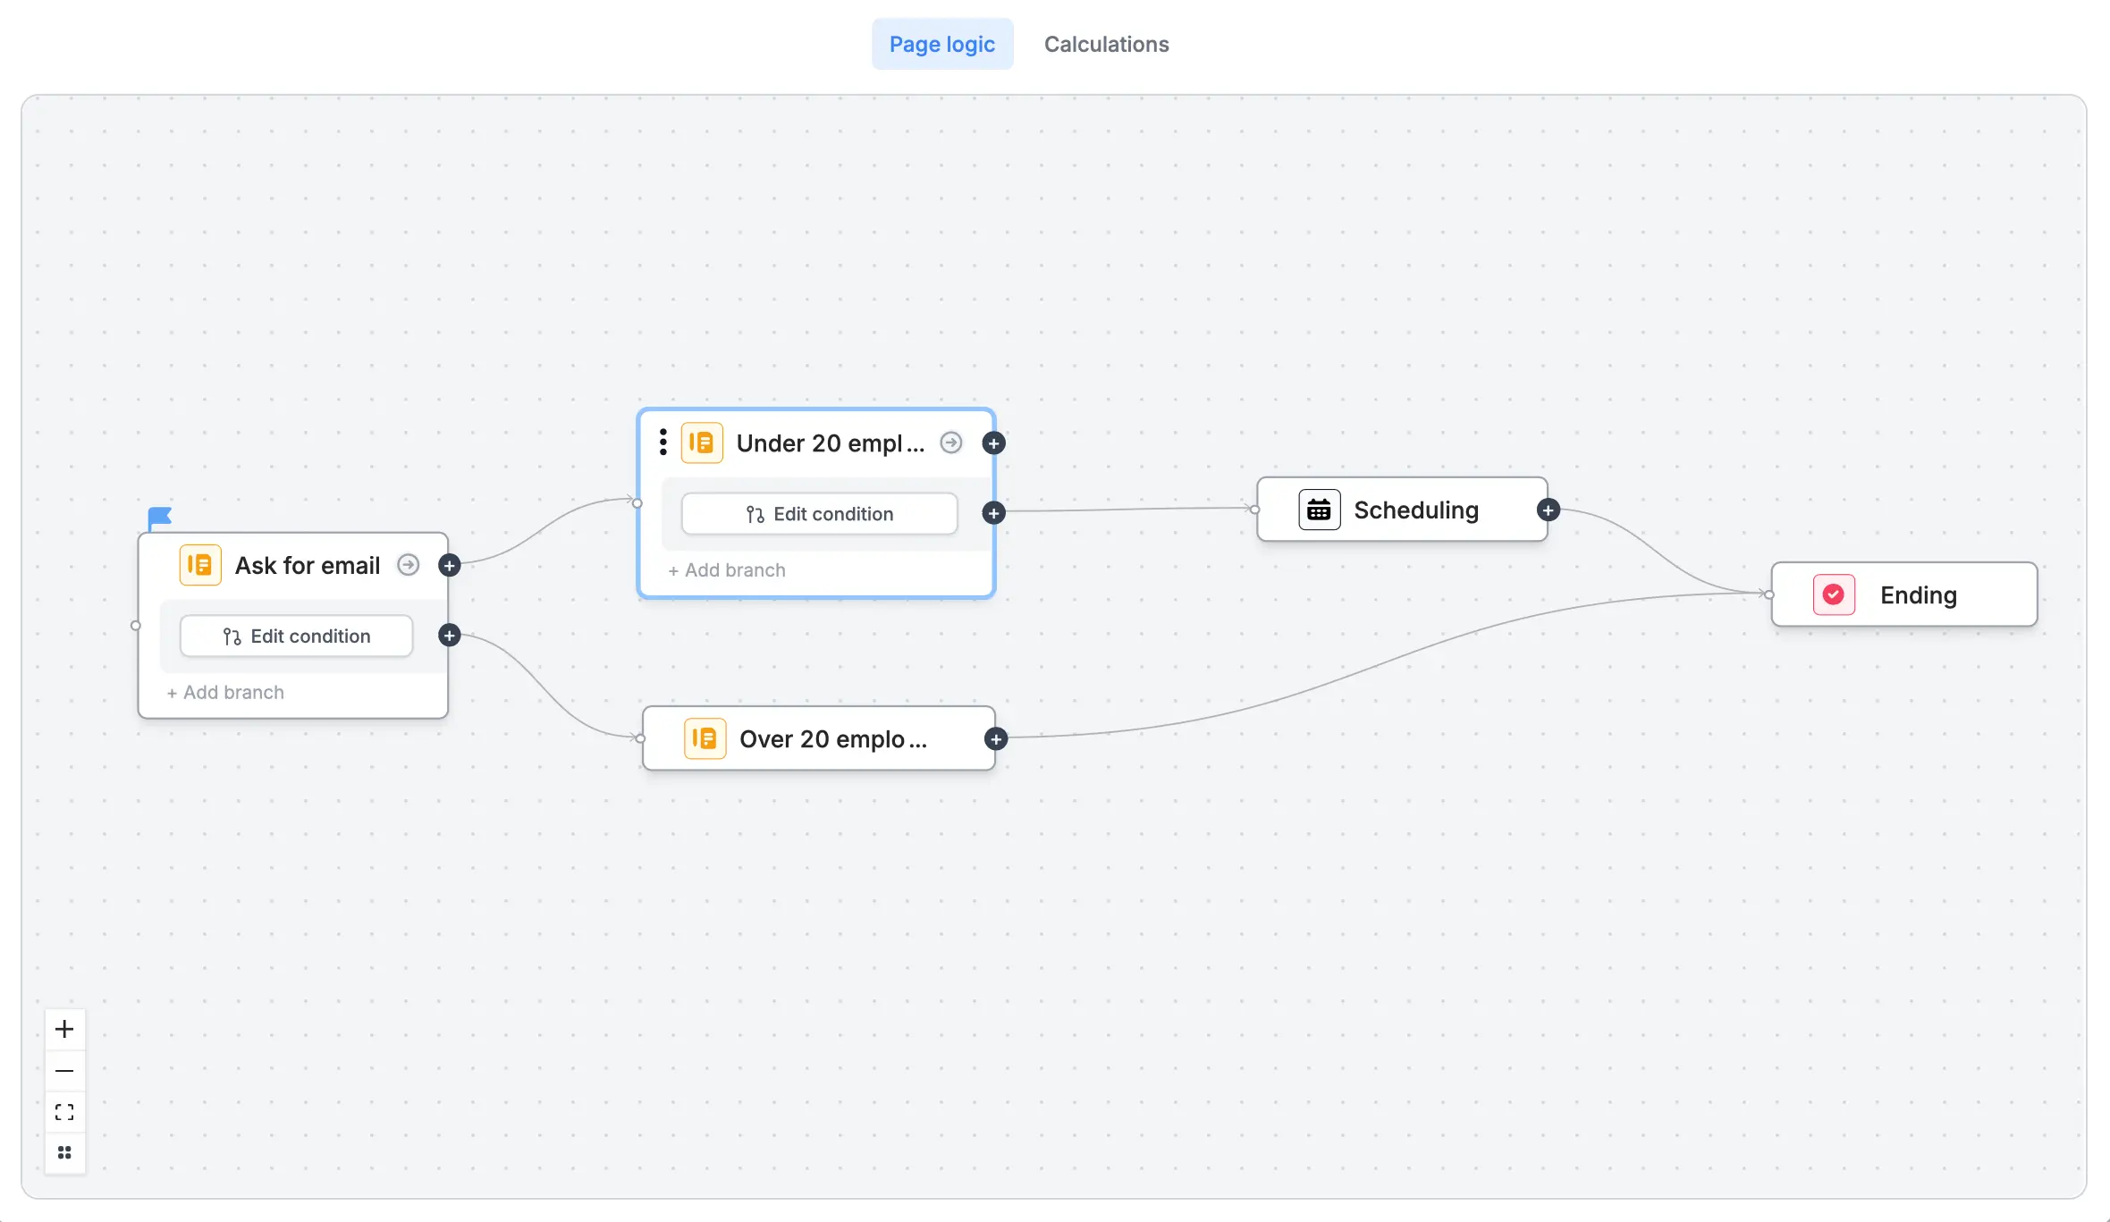
Task: Click the arrow circle next to Ask for email
Action: click(x=408, y=565)
